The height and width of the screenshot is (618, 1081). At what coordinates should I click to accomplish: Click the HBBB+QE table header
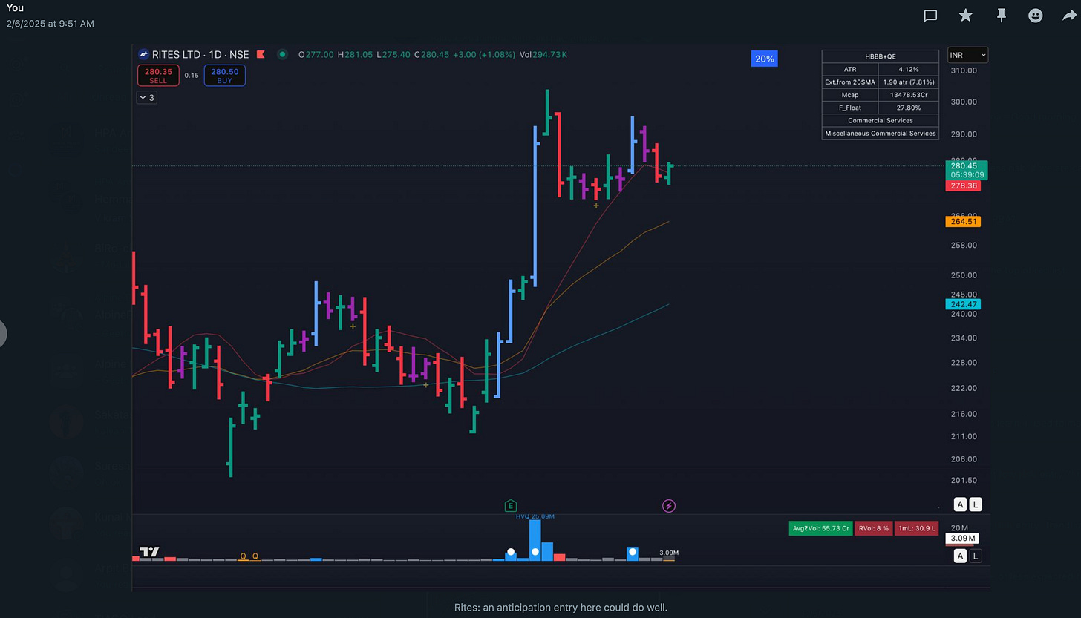click(x=880, y=56)
